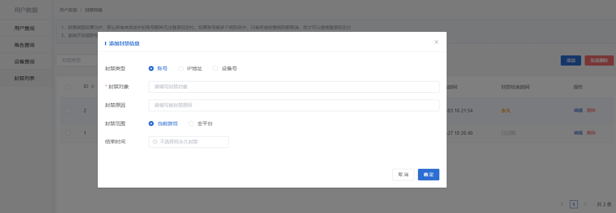Open the 封禁类型 filter dropdown
The image size is (616, 213).
(77, 60)
